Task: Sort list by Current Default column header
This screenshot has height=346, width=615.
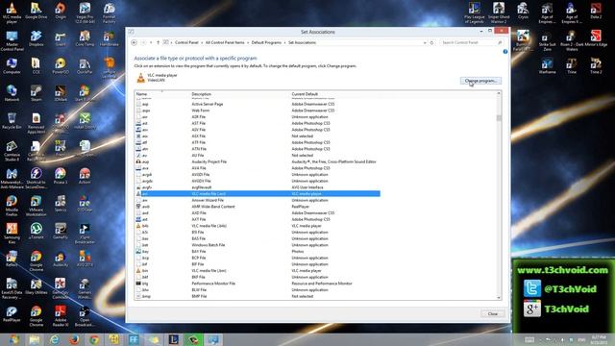Action: tap(305, 94)
